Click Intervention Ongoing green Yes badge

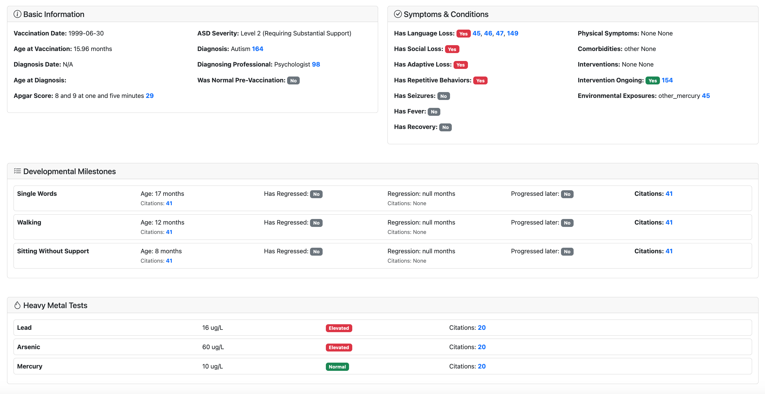pos(652,80)
